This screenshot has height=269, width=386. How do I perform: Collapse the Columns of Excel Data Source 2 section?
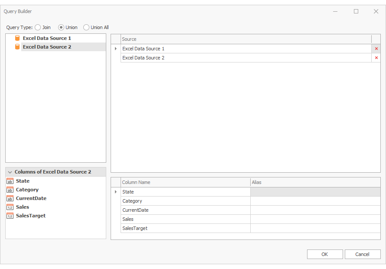pos(10,172)
